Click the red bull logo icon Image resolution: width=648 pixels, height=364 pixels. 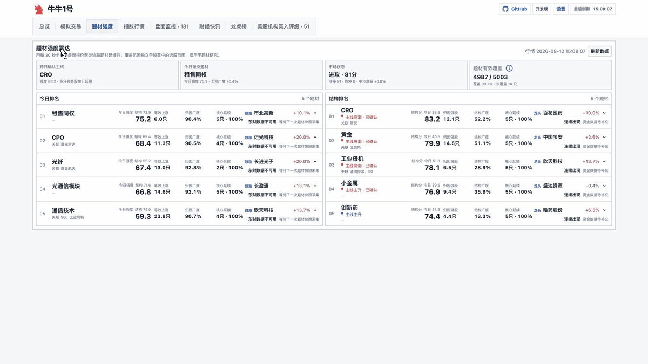pos(38,9)
